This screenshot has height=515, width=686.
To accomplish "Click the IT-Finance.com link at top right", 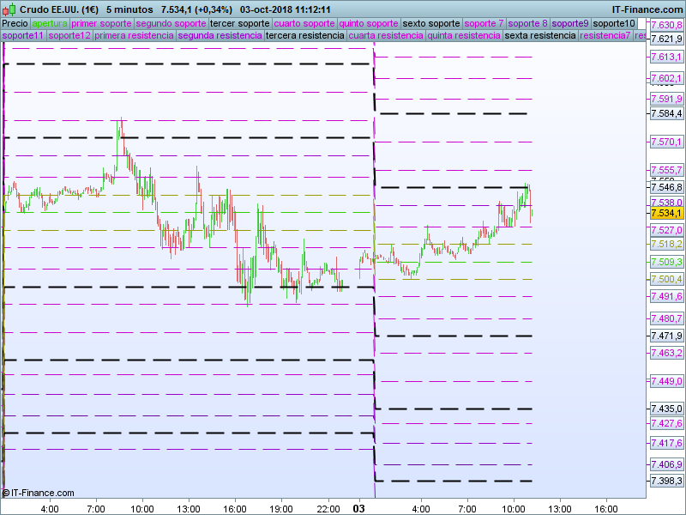I will coord(647,9).
